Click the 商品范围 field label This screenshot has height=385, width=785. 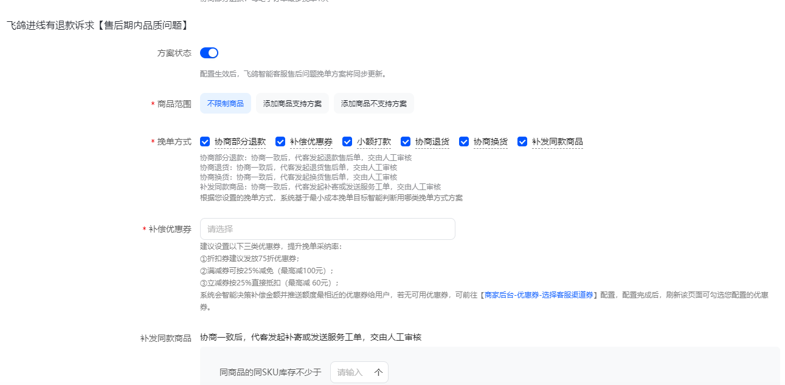click(x=175, y=104)
